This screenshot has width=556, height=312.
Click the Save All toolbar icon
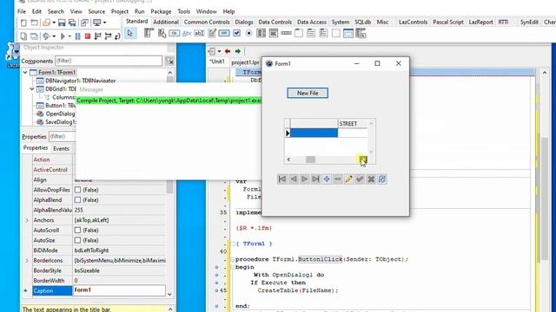coord(72,23)
